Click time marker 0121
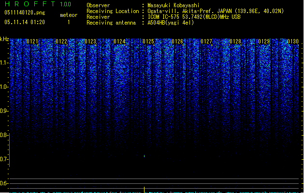Screen dimensions: 304x193 pyautogui.click(x=32, y=41)
